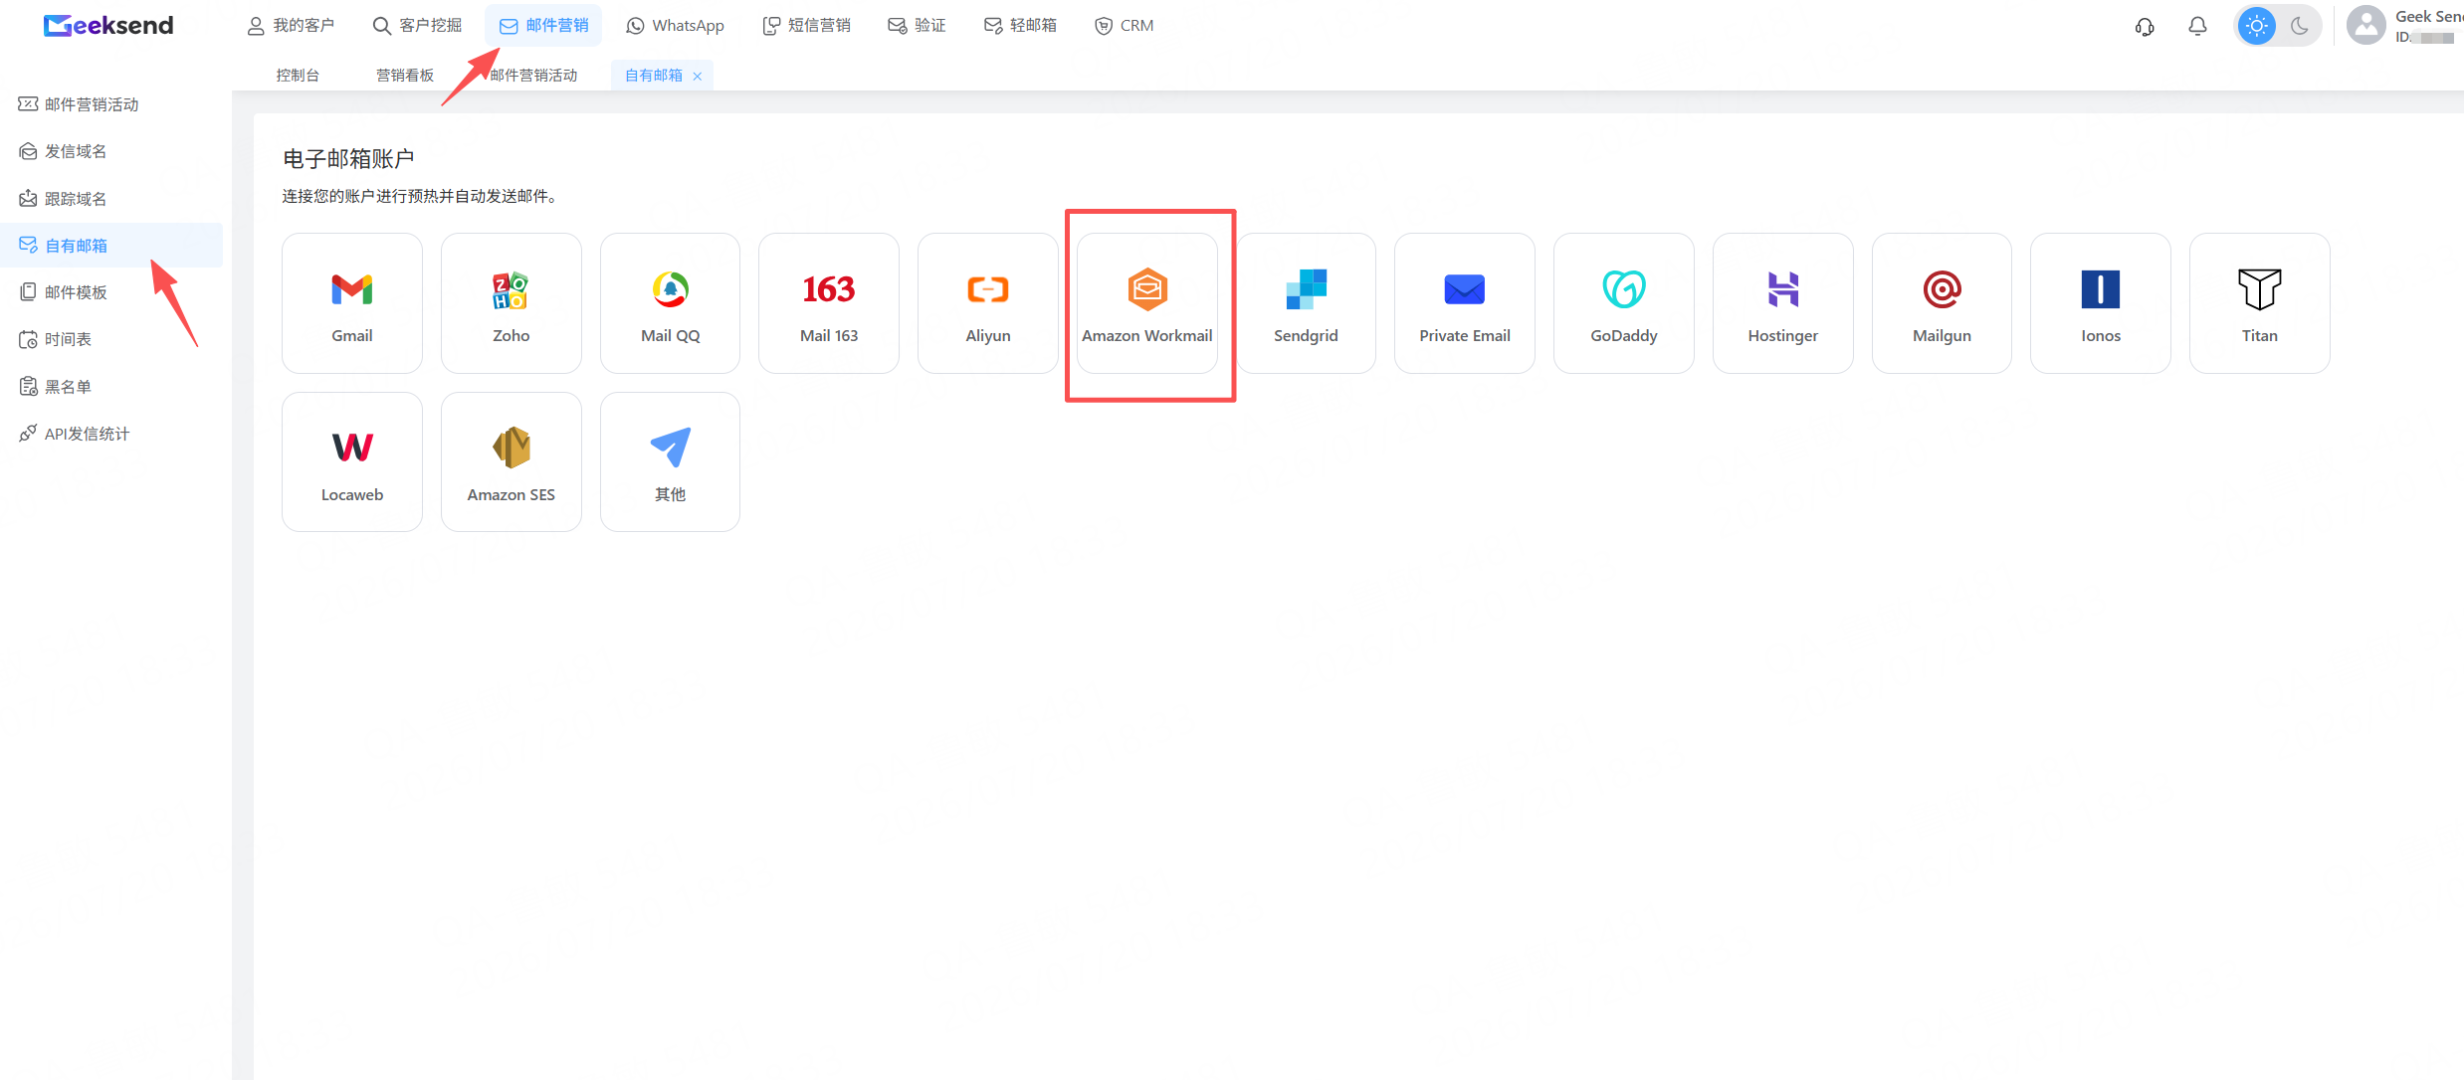This screenshot has height=1080, width=2464.
Task: Select the Mail 163 provider
Action: (829, 303)
